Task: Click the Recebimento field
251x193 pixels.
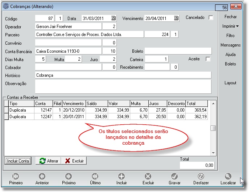Action: (x=157, y=67)
